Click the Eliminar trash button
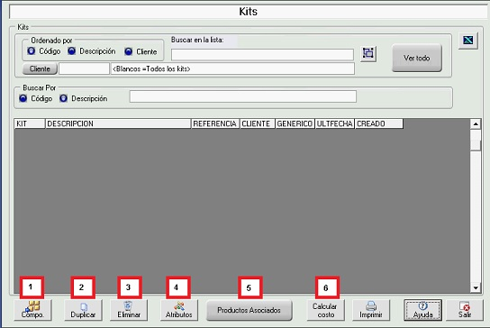The image size is (490, 328). tap(129, 310)
